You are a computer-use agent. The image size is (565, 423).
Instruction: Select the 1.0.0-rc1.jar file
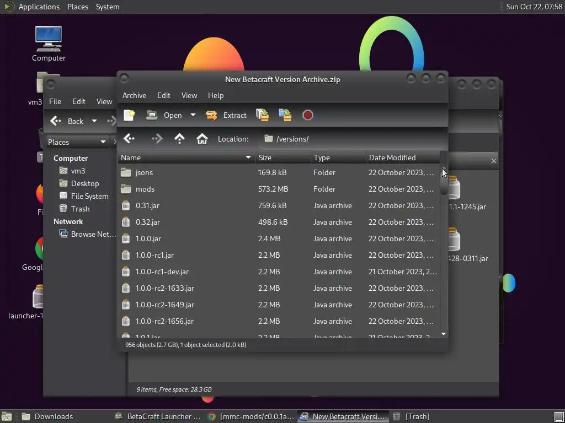coord(279,256)
